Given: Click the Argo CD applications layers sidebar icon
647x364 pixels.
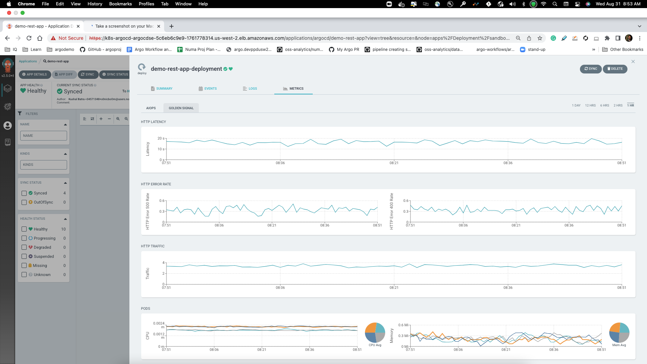Looking at the screenshot, I should pos(7,89).
